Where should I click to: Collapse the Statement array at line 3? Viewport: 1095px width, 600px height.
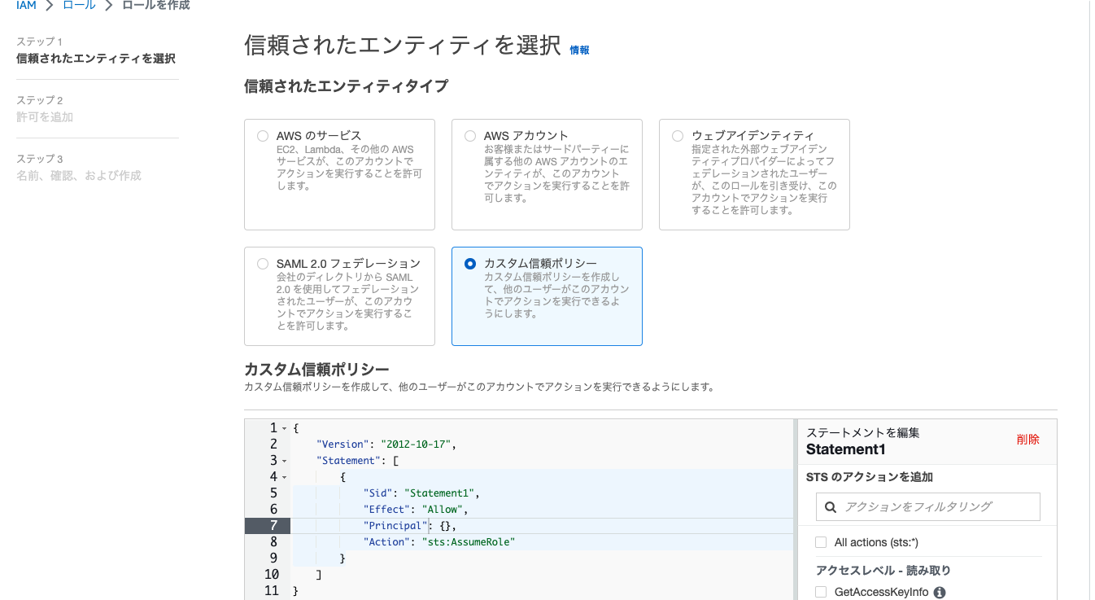(283, 460)
